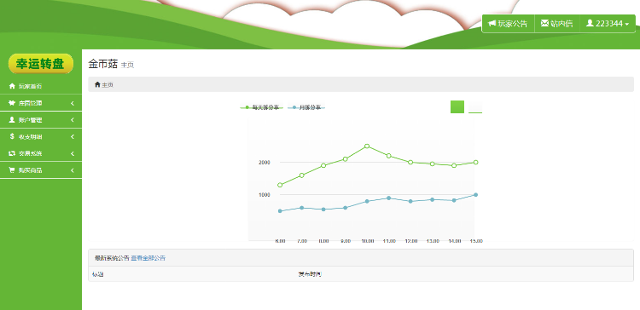Open 玩家公告 megaphone announcements
The image size is (640, 310).
tap(509, 24)
